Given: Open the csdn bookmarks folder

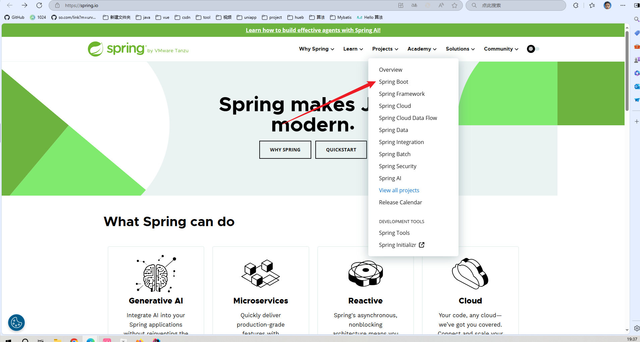Looking at the screenshot, I should coord(182,17).
